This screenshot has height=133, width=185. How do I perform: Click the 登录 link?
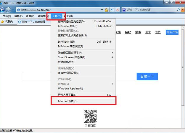coord(148,32)
